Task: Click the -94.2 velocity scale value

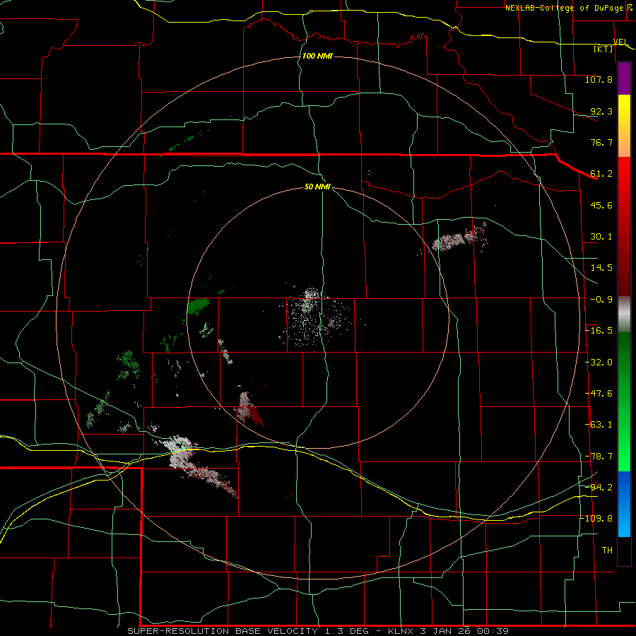Action: tap(599, 487)
